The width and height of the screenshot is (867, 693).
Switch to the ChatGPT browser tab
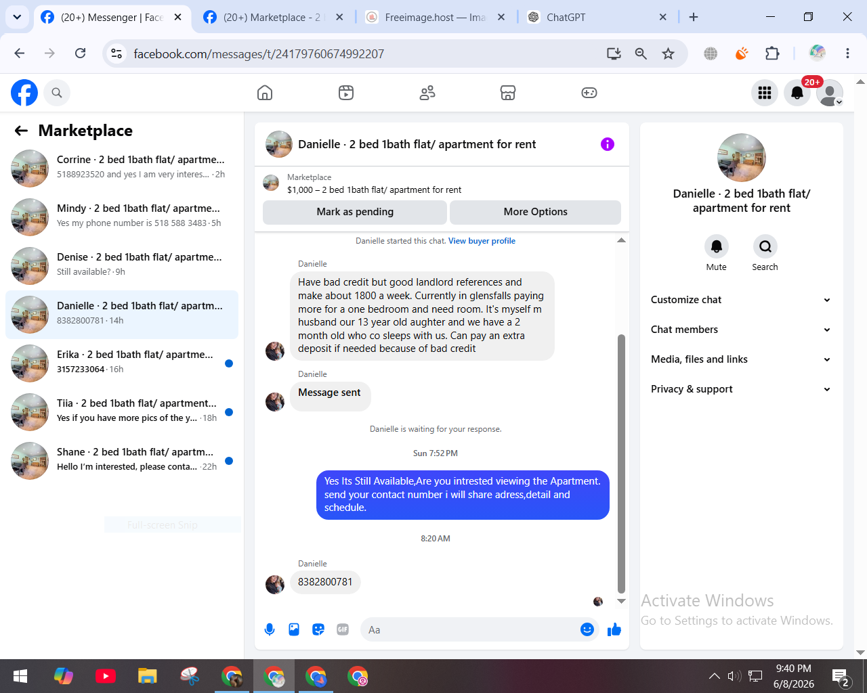596,18
